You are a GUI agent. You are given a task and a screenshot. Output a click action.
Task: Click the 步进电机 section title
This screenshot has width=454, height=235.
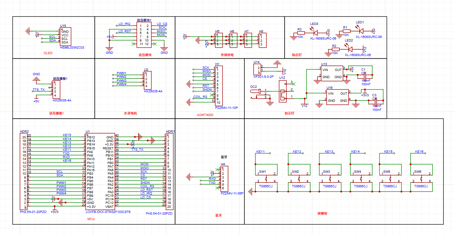click(x=130, y=113)
